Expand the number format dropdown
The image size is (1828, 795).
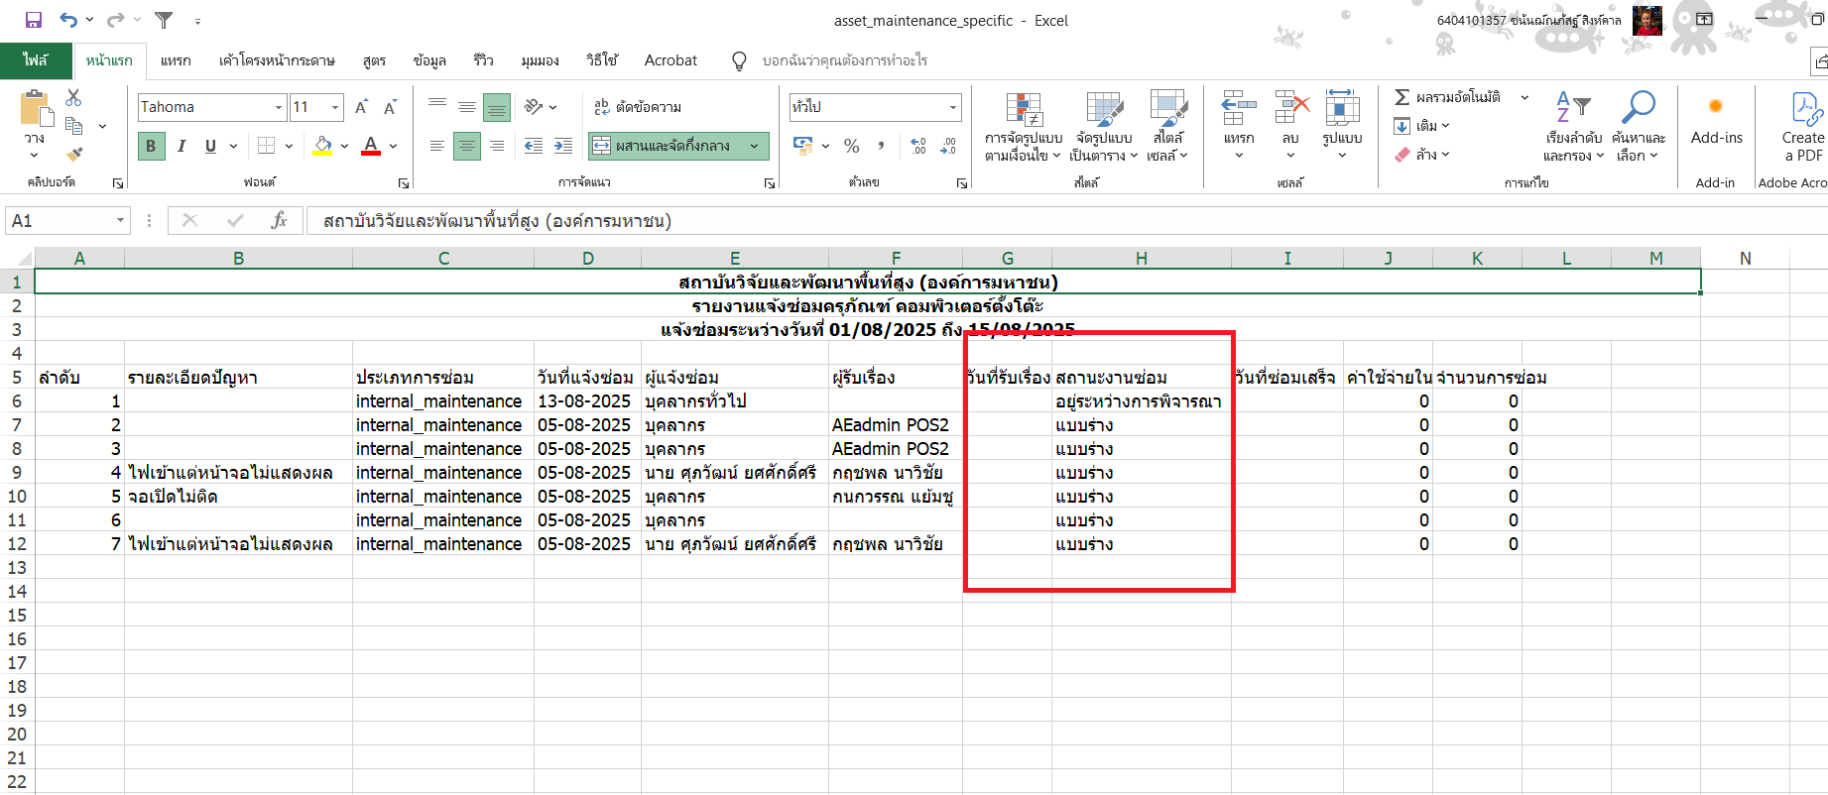coord(952,107)
